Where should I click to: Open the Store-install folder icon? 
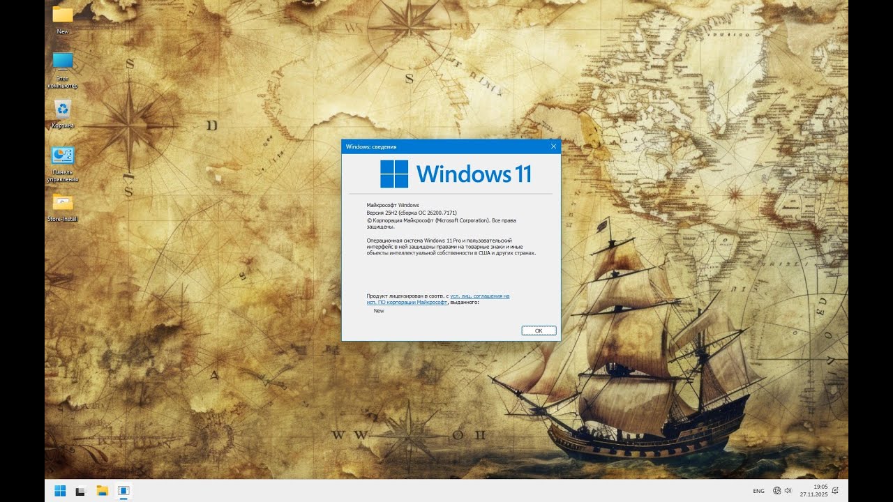[63, 207]
